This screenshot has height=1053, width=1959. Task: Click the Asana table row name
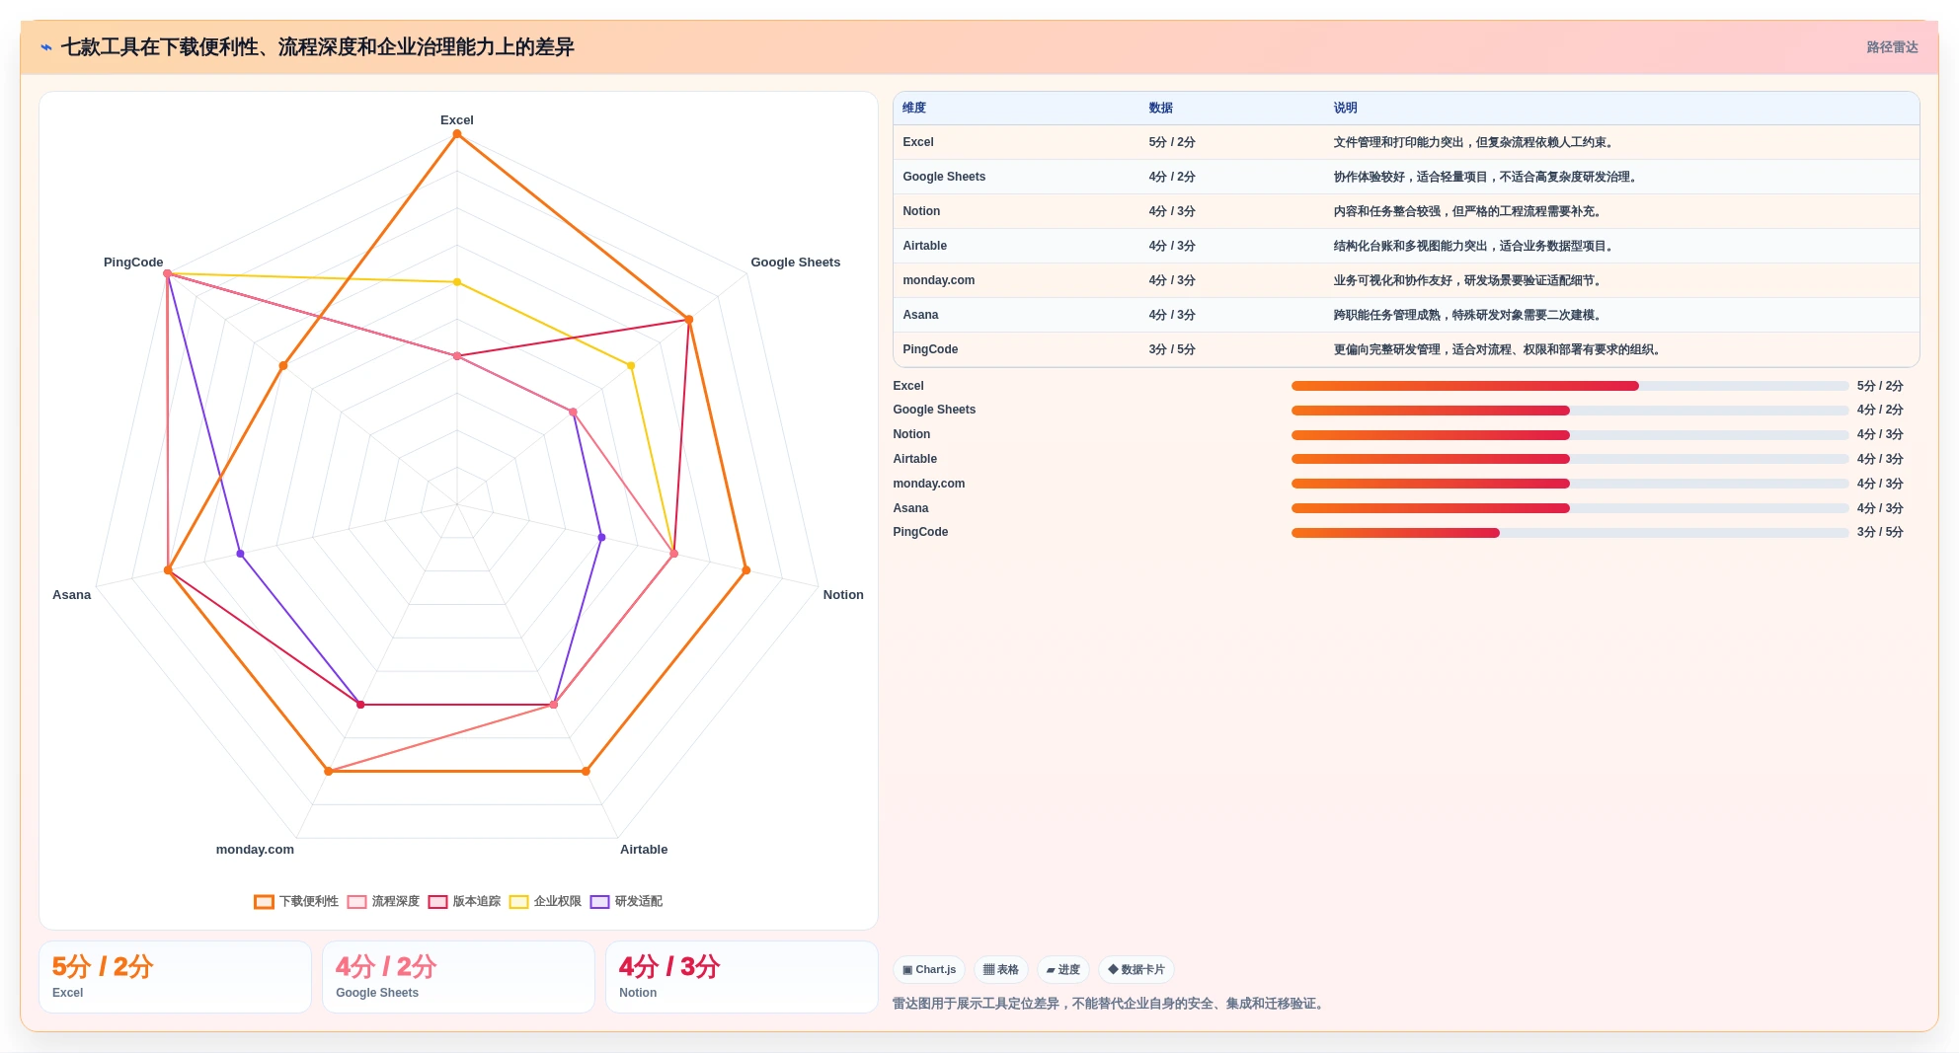coord(920,315)
